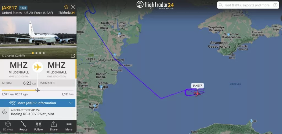Share this flight
The height and width of the screenshot is (134, 282).
tap(54, 126)
